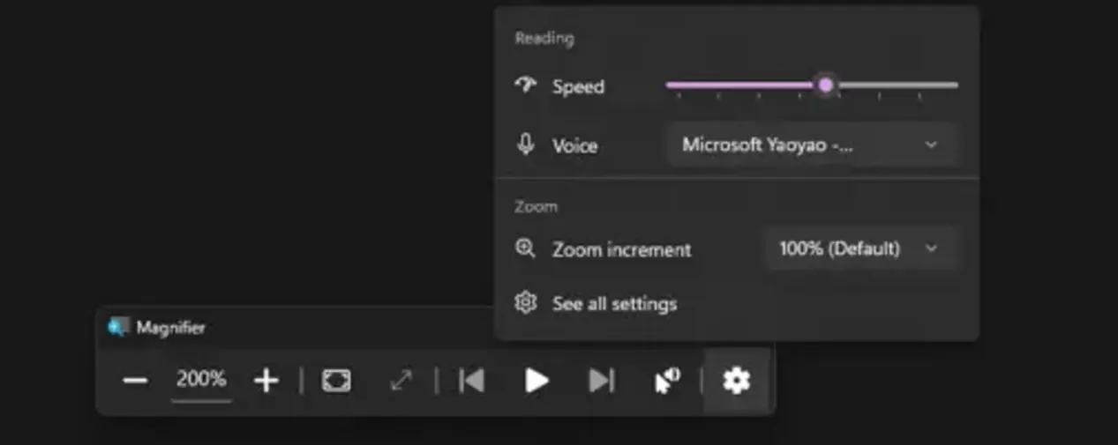The height and width of the screenshot is (445, 1118).
Task: Click the Zoom increment magnifying glass icon
Action: coord(526,248)
